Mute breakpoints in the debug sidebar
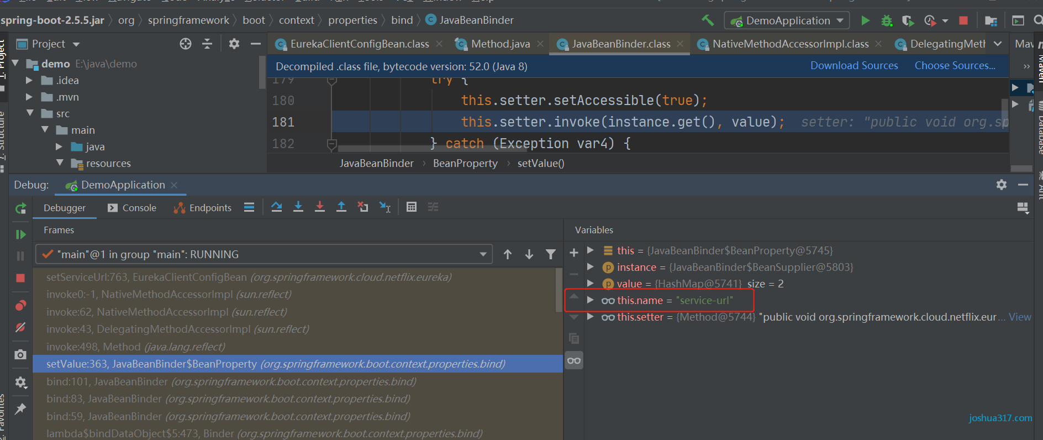Viewport: 1043px width, 440px height. pos(20,327)
